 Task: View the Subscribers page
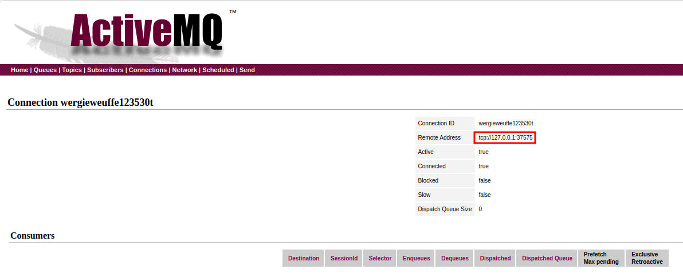coord(105,70)
